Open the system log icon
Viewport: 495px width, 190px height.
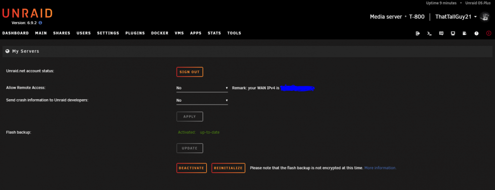coord(464,34)
